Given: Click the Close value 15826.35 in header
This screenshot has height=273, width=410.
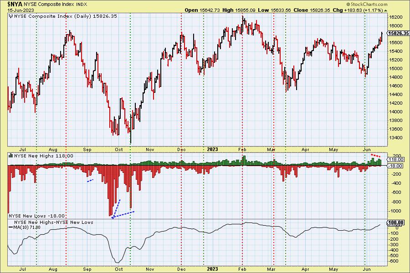Looking at the screenshot, I should [x=320, y=10].
